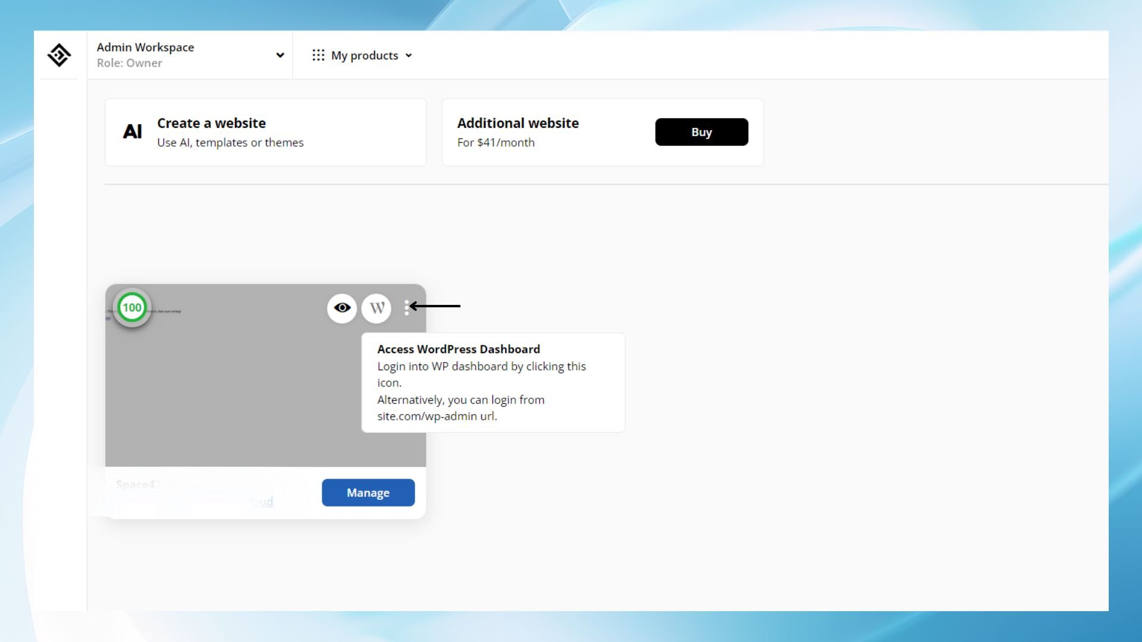The image size is (1142, 642).
Task: Click the apps grid icon beside My products
Action: 319,55
